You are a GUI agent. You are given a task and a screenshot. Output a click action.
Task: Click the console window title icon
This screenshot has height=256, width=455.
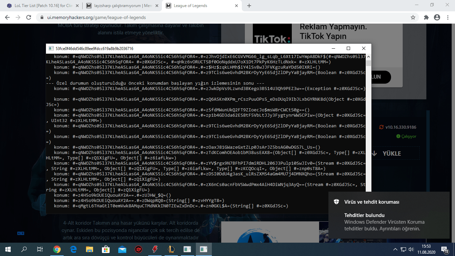click(51, 48)
